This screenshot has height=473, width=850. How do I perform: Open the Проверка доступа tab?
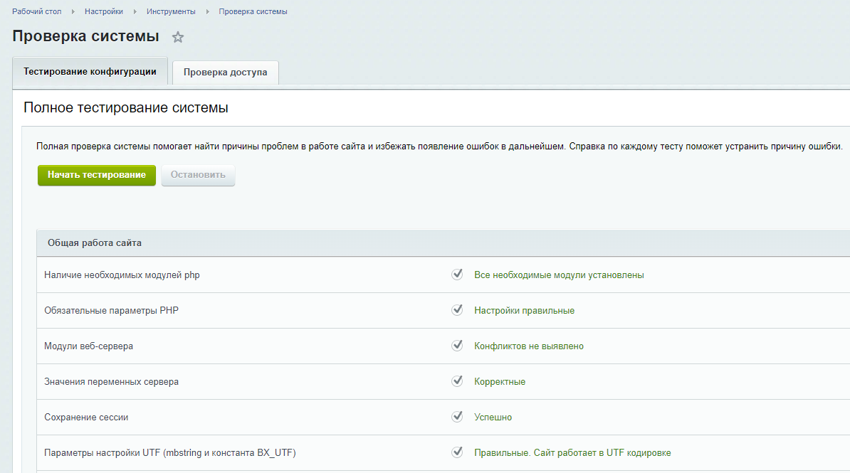click(225, 73)
